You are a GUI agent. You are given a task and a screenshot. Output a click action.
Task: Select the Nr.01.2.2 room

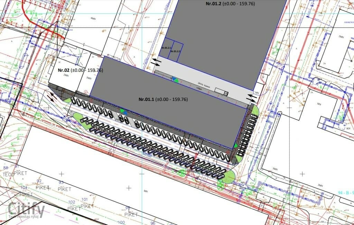(177, 51)
